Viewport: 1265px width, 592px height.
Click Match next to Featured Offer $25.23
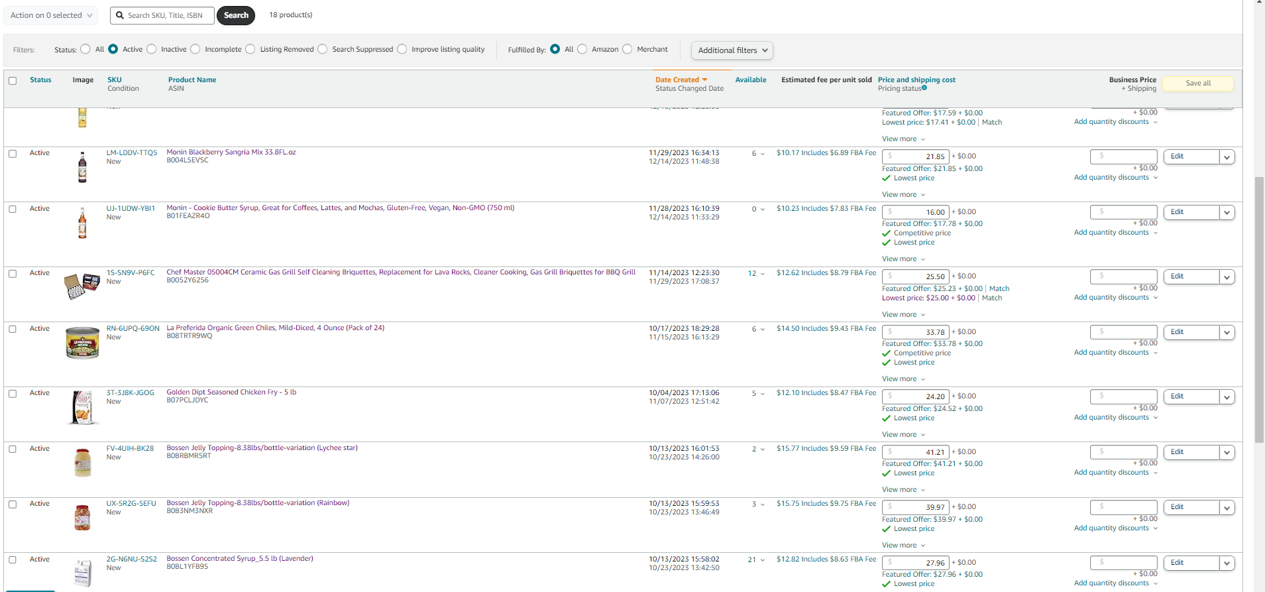click(999, 289)
